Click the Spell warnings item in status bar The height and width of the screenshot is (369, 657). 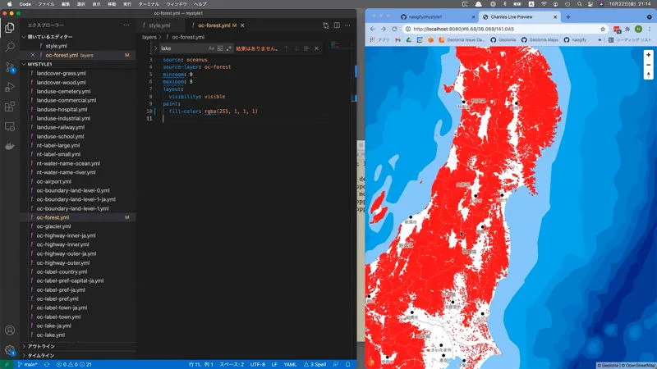(315, 364)
